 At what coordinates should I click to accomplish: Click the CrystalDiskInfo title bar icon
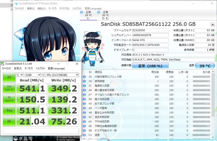[16, 3]
